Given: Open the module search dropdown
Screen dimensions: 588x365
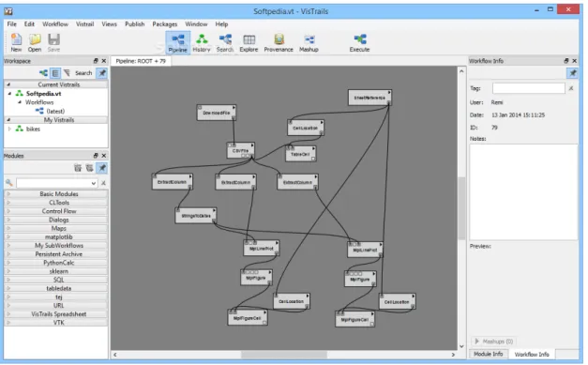Looking at the screenshot, I should coord(94,183).
